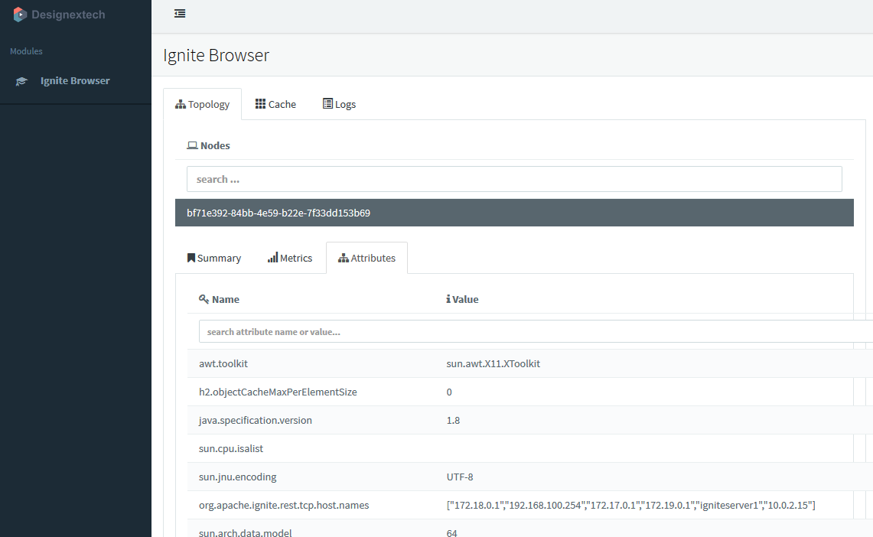This screenshot has width=873, height=537.
Task: Focus the nodes search field
Action: point(514,179)
